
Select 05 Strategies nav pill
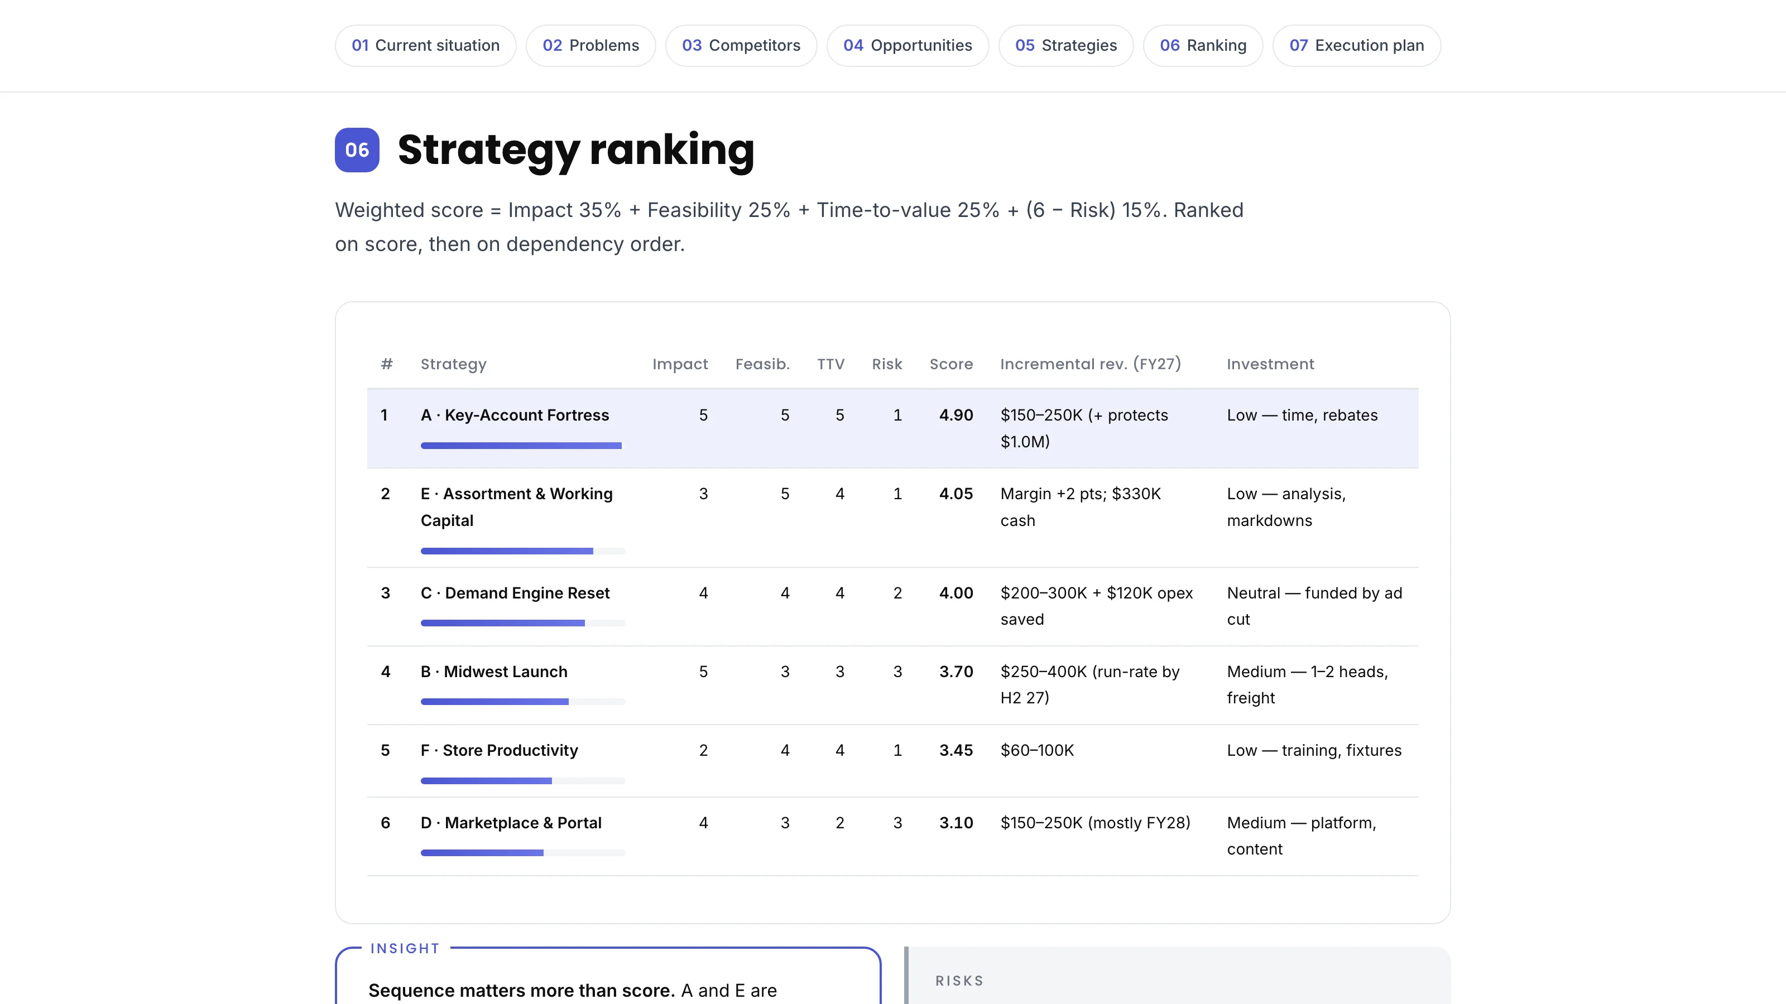(x=1065, y=46)
